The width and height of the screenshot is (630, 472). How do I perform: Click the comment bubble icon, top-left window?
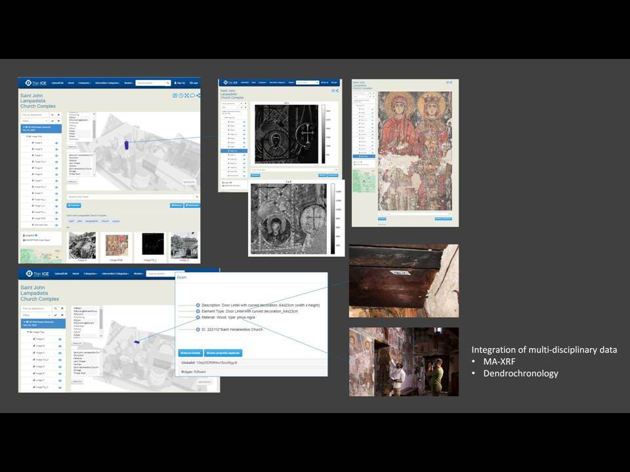coord(192,96)
